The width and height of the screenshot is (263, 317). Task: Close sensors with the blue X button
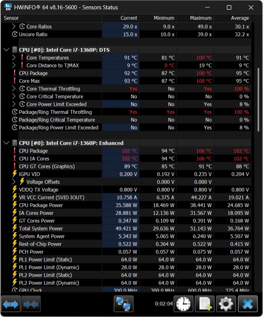point(248,304)
